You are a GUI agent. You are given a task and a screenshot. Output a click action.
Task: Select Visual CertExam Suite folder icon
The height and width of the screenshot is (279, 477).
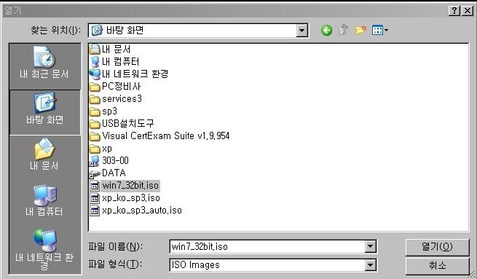pos(95,136)
